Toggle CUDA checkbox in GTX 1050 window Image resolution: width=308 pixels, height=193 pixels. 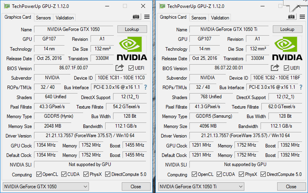point(64,174)
